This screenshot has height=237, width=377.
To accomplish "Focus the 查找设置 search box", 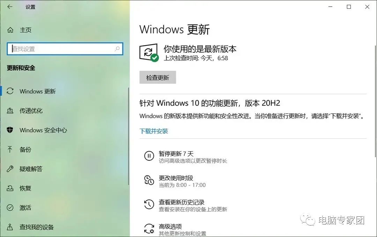I will pos(65,49).
